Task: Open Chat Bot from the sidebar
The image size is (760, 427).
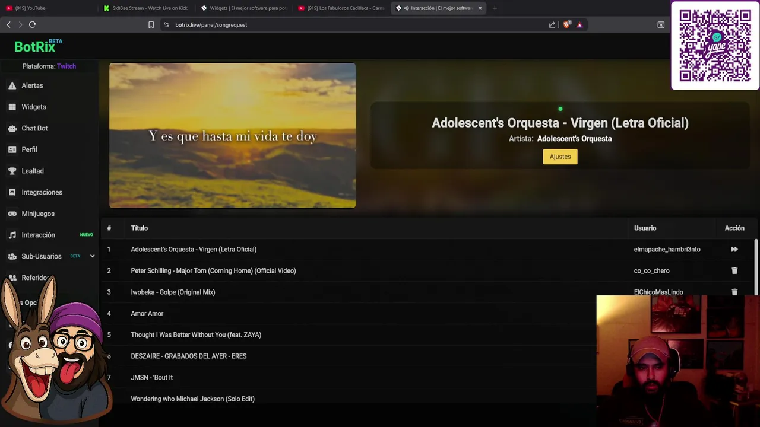Action: tap(34, 128)
